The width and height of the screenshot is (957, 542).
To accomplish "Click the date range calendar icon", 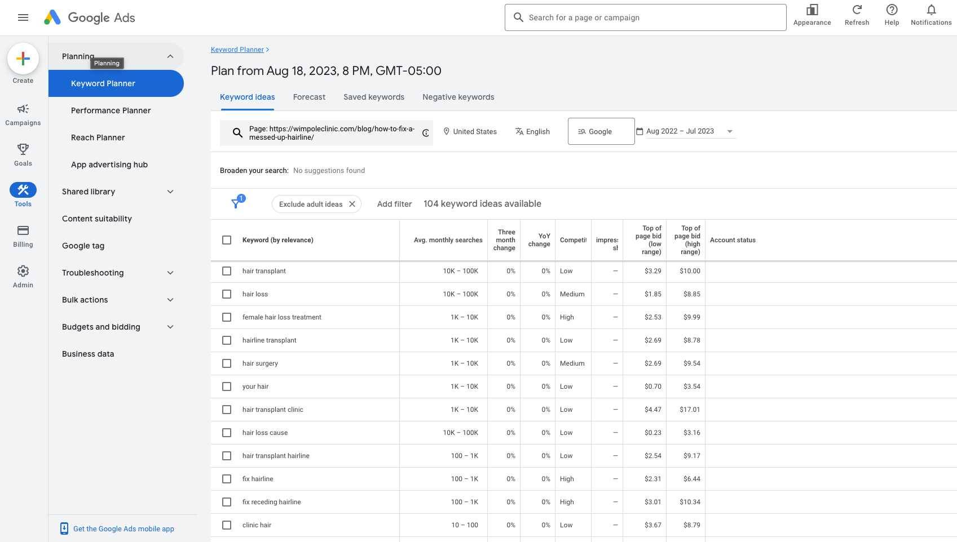I will tap(640, 131).
